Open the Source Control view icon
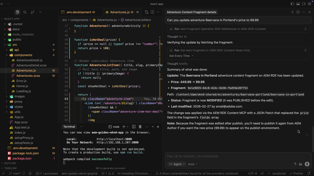Image resolution: width=314 pixels, height=176 pixels. point(32,12)
